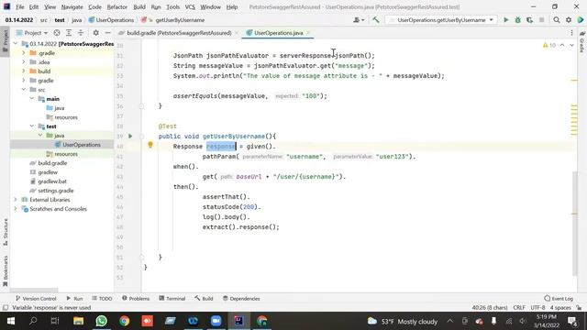
Task: Hide the Project panel minus icon
Action: (108, 33)
